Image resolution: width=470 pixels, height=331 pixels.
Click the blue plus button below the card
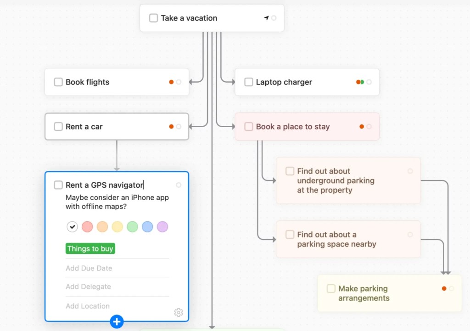click(117, 321)
